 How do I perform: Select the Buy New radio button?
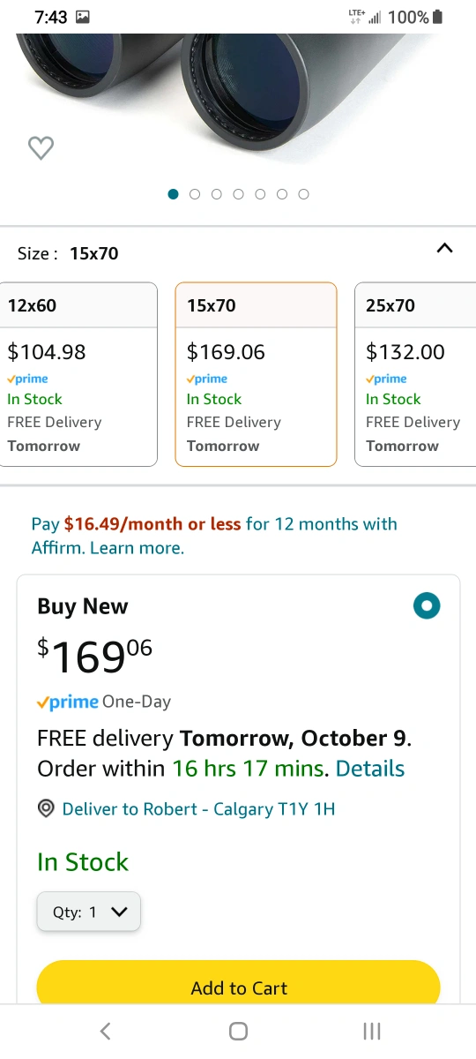point(427,606)
